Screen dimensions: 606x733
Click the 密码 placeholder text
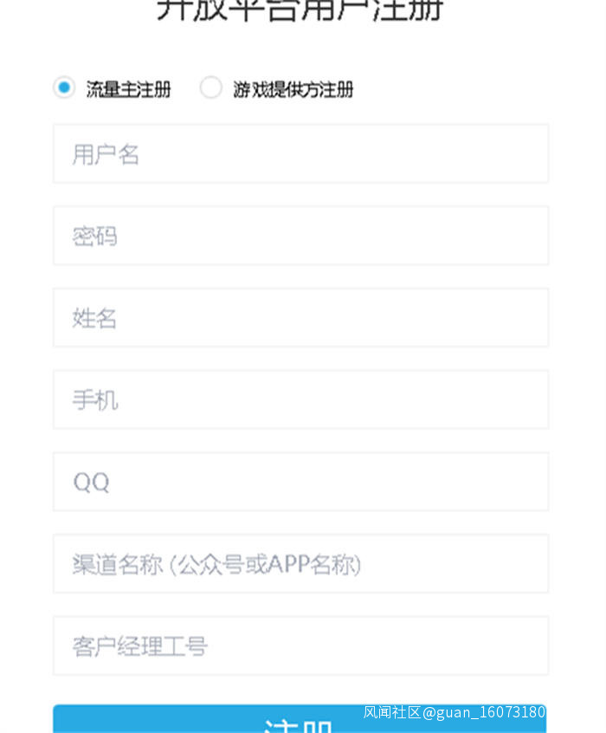click(94, 237)
